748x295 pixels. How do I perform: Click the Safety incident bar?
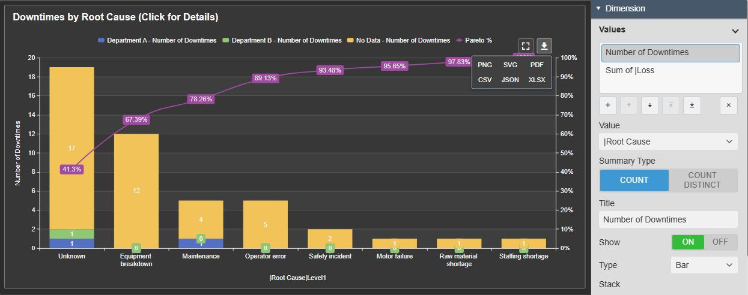point(330,239)
